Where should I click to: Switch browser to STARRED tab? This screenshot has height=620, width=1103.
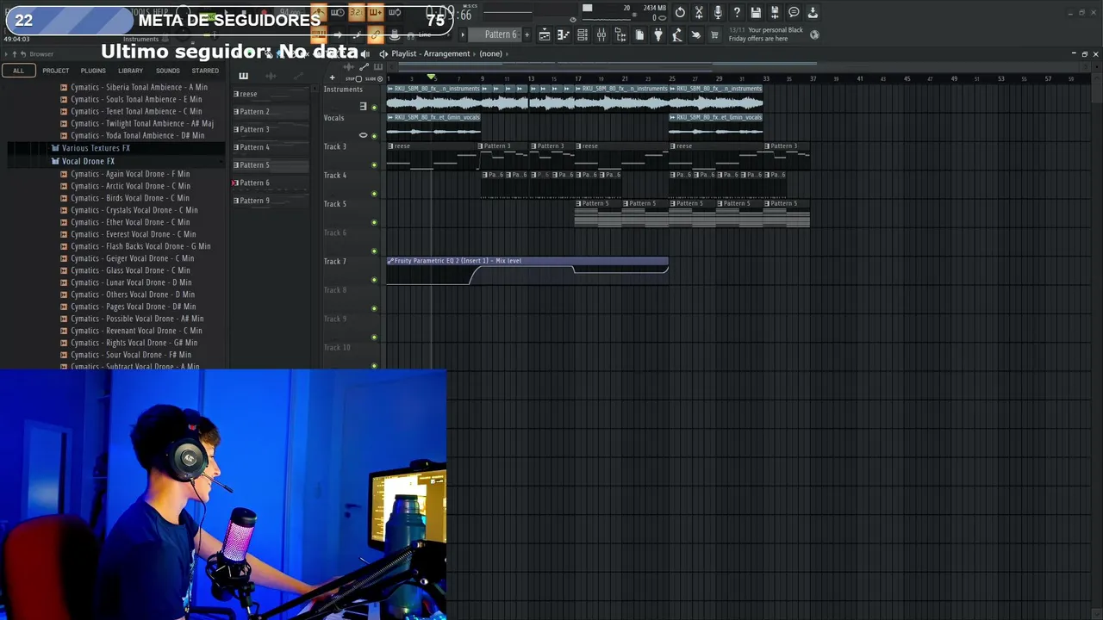[205, 71]
